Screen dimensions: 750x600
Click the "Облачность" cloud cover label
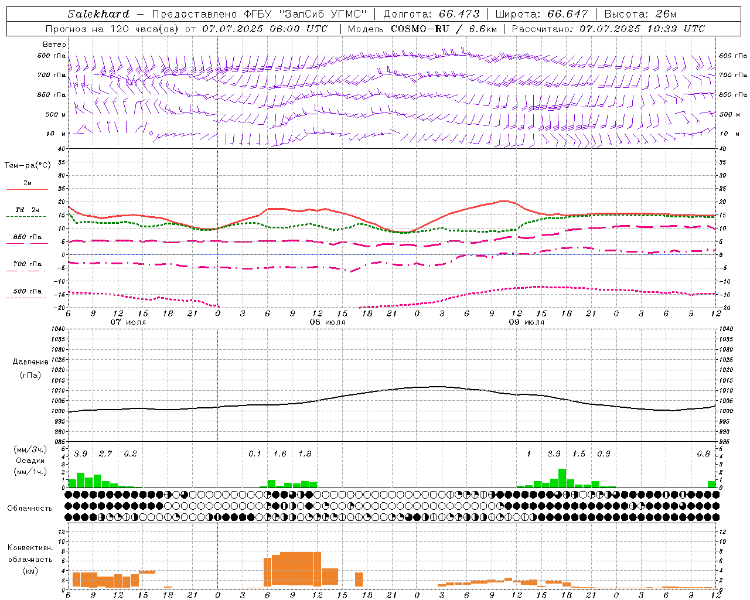point(30,508)
